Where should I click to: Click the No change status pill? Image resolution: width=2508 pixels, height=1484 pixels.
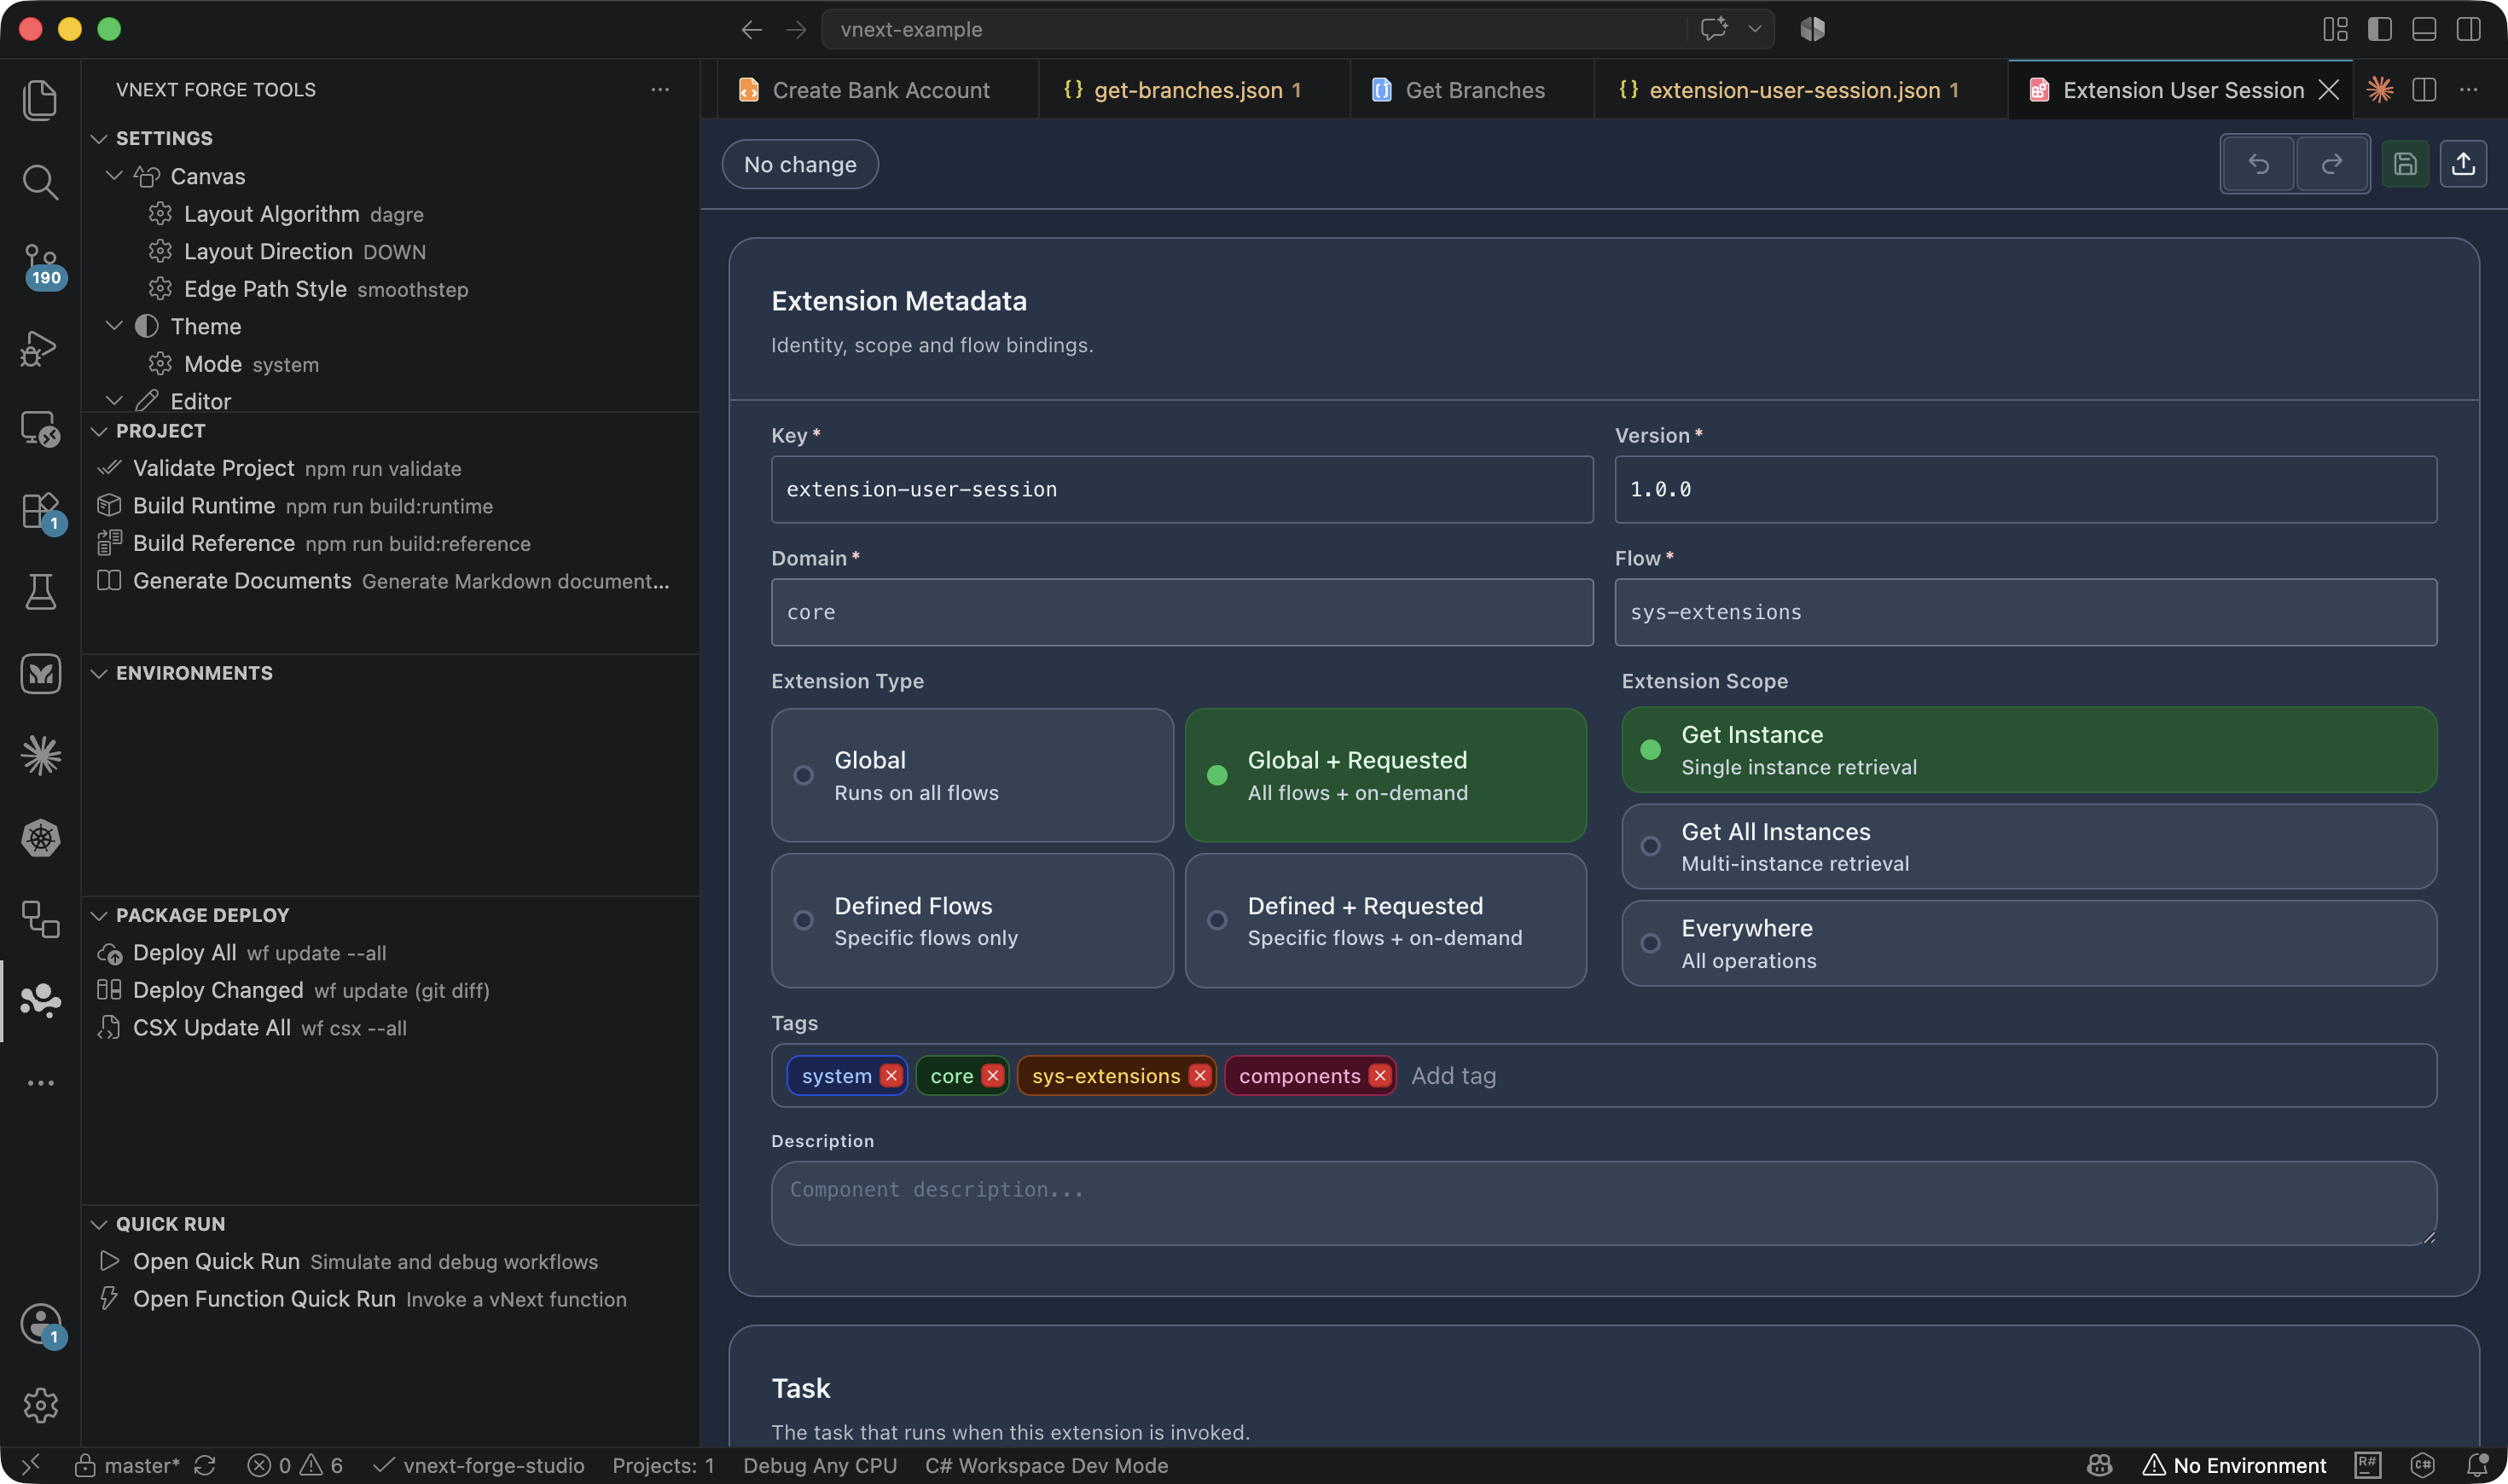[800, 164]
